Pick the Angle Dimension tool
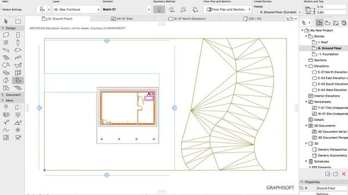The height and width of the screenshot is (195, 348). pos(18,122)
